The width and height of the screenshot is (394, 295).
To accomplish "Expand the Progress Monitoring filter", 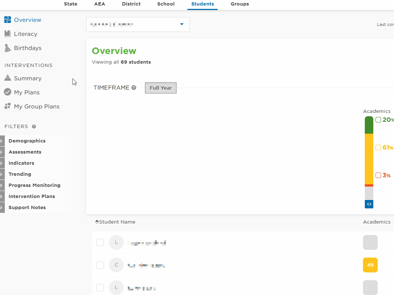I will click(34, 185).
